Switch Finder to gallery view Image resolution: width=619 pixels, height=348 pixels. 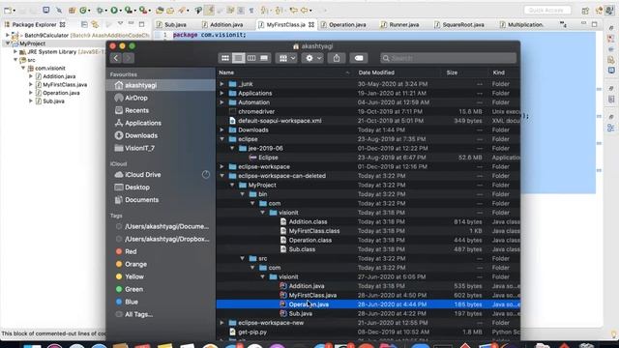coord(264,58)
